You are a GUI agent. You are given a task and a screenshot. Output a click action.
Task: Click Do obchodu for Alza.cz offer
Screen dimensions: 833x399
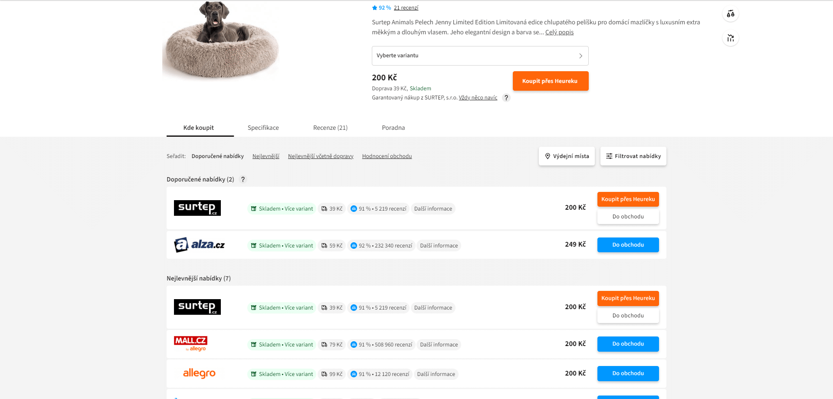coord(628,245)
